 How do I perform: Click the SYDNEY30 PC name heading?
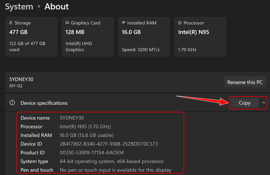pyautogui.click(x=22, y=79)
